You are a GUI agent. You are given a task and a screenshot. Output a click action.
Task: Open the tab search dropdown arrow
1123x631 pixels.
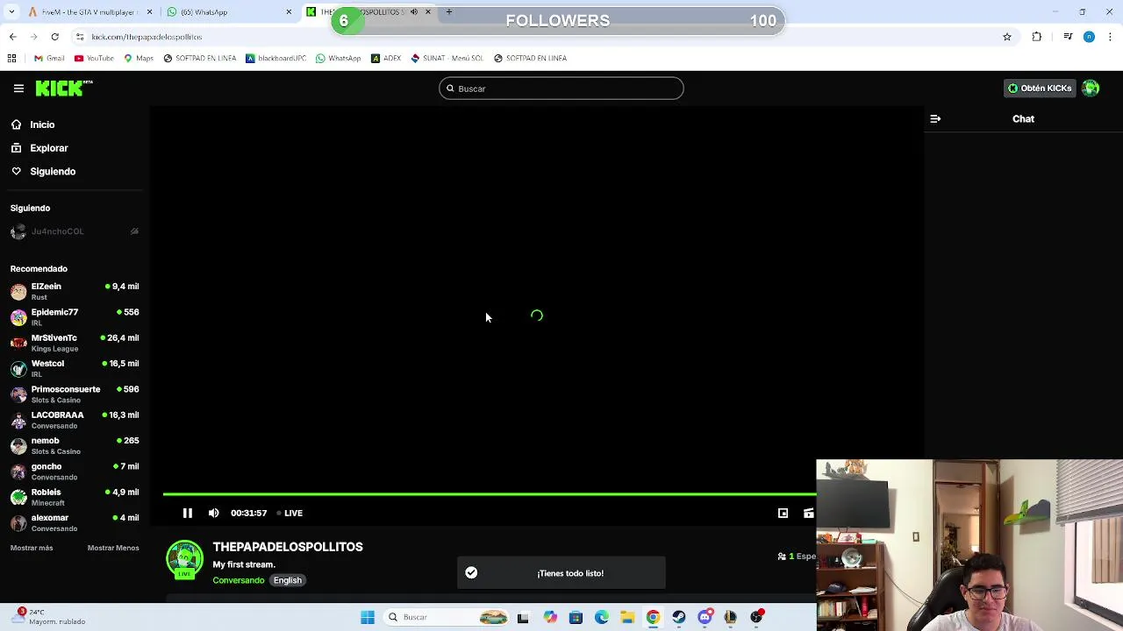tap(11, 12)
